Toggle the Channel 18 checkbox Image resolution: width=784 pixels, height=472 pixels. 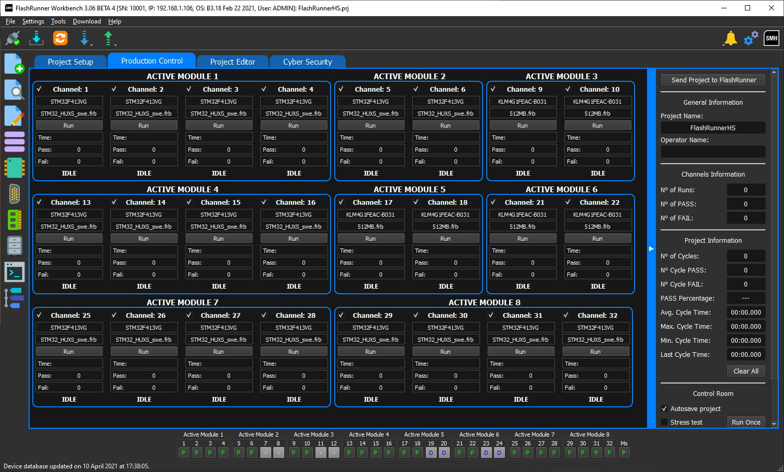point(416,202)
